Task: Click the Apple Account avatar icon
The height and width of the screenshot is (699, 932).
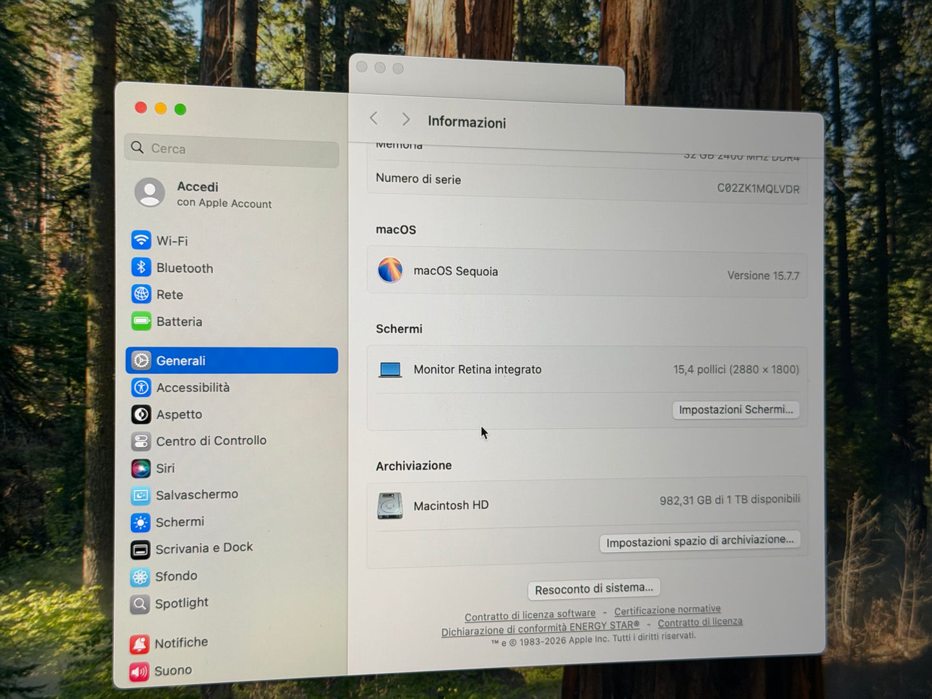Action: click(x=150, y=193)
